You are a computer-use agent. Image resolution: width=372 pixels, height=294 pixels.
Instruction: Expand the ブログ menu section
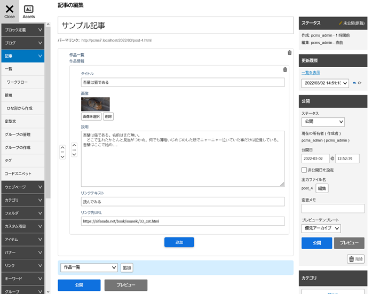[x=23, y=43]
